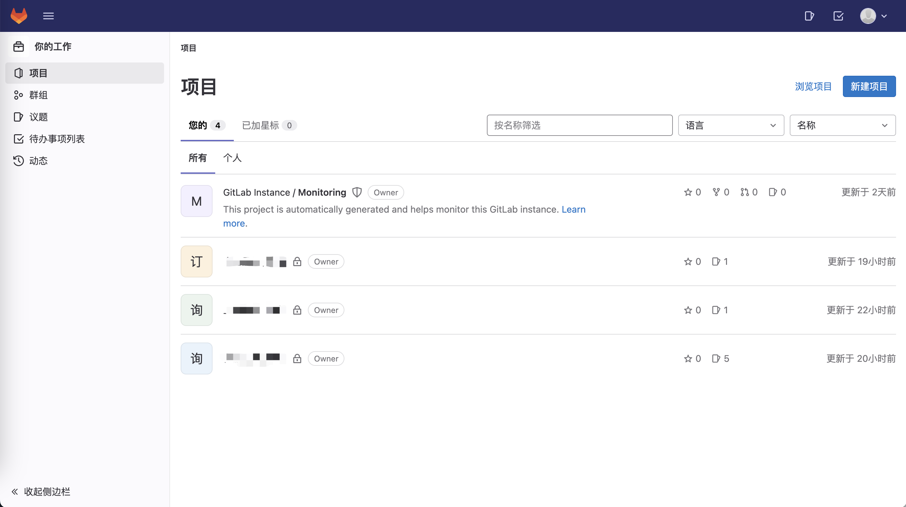906x507 pixels.
Task: Open to-do list icon in top bar
Action: pyautogui.click(x=838, y=16)
